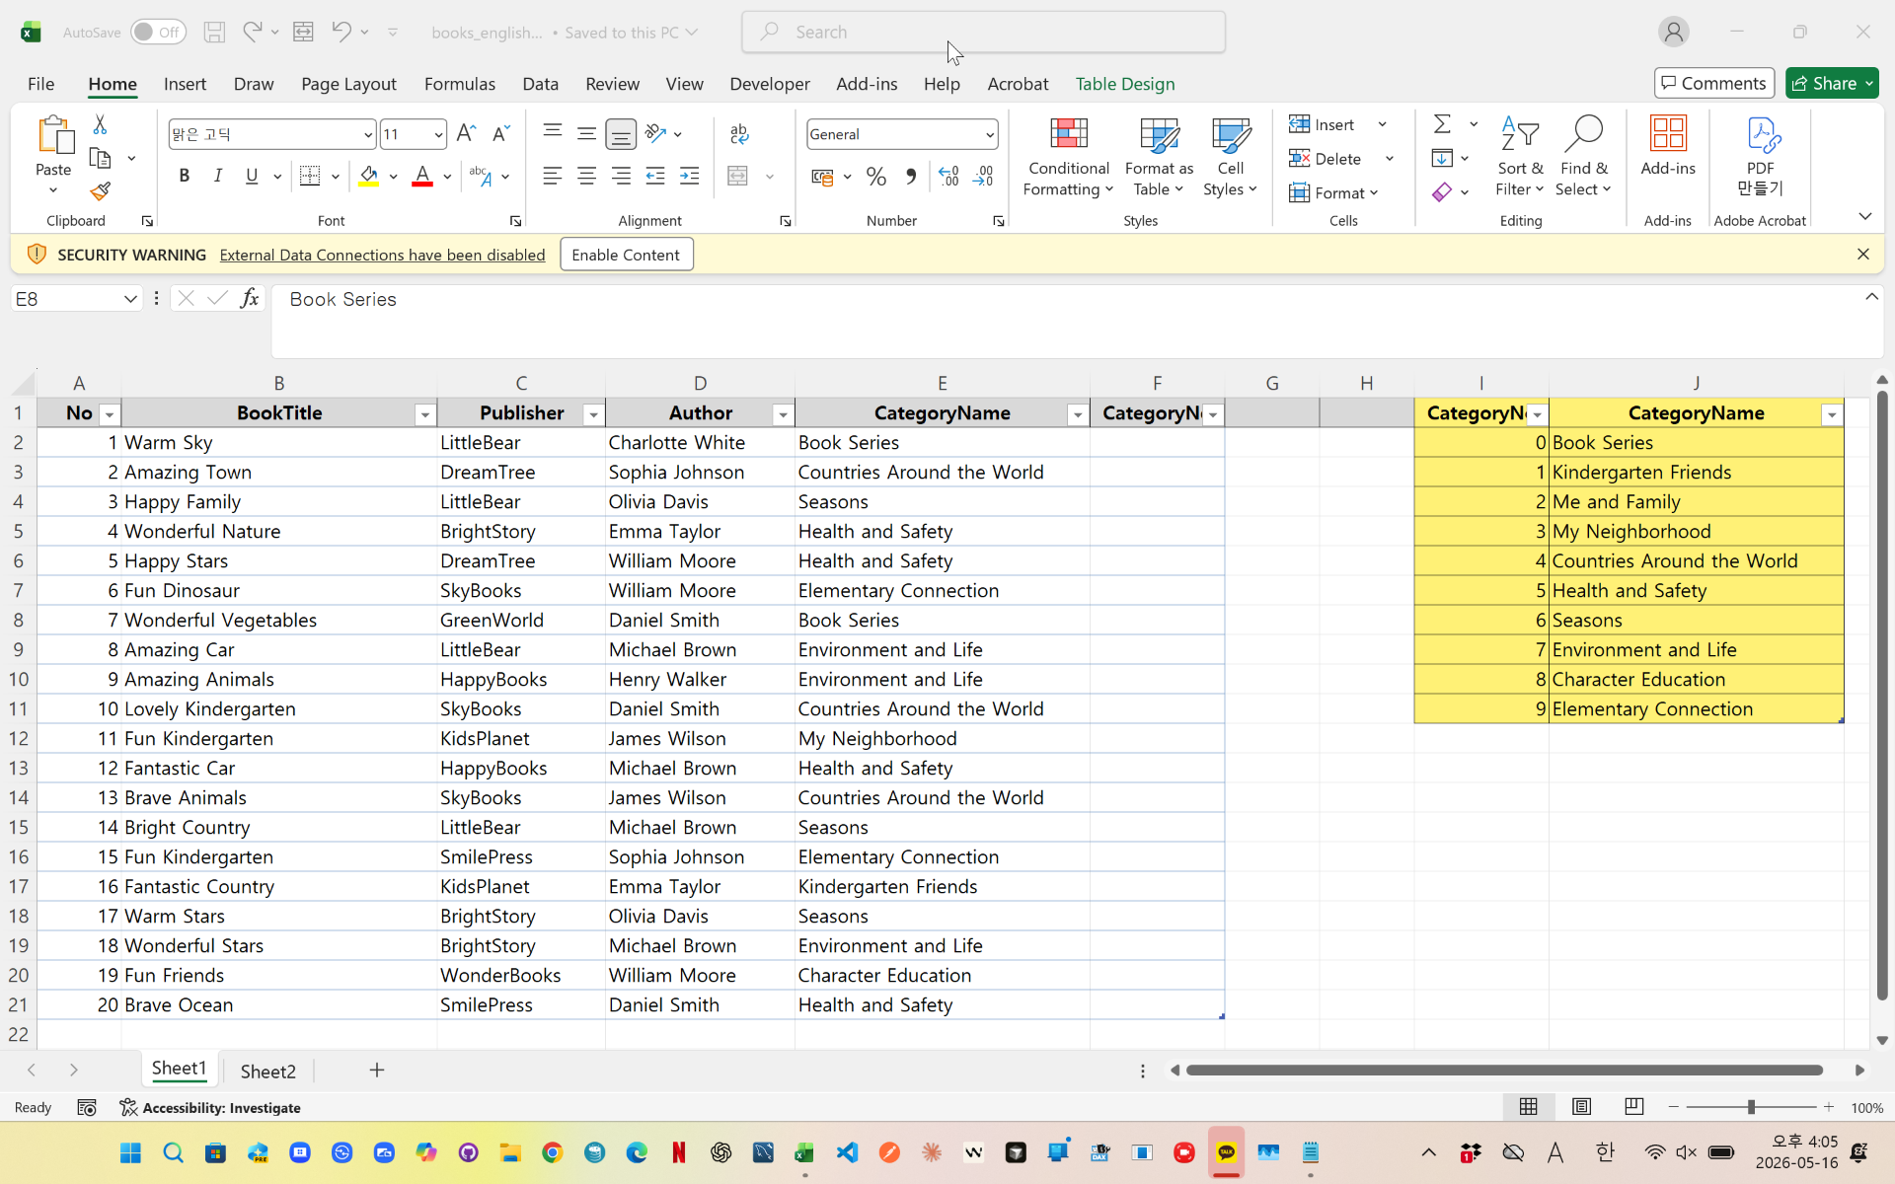Toggle Top Align button
Viewport: 1895px width, 1184px height.
[x=553, y=133]
